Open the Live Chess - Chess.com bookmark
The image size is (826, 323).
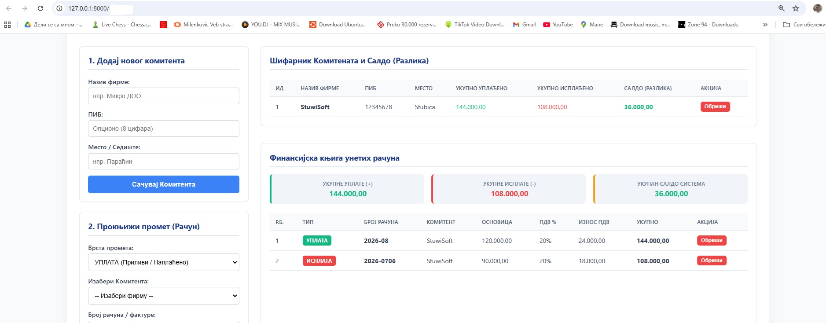pyautogui.click(x=122, y=25)
